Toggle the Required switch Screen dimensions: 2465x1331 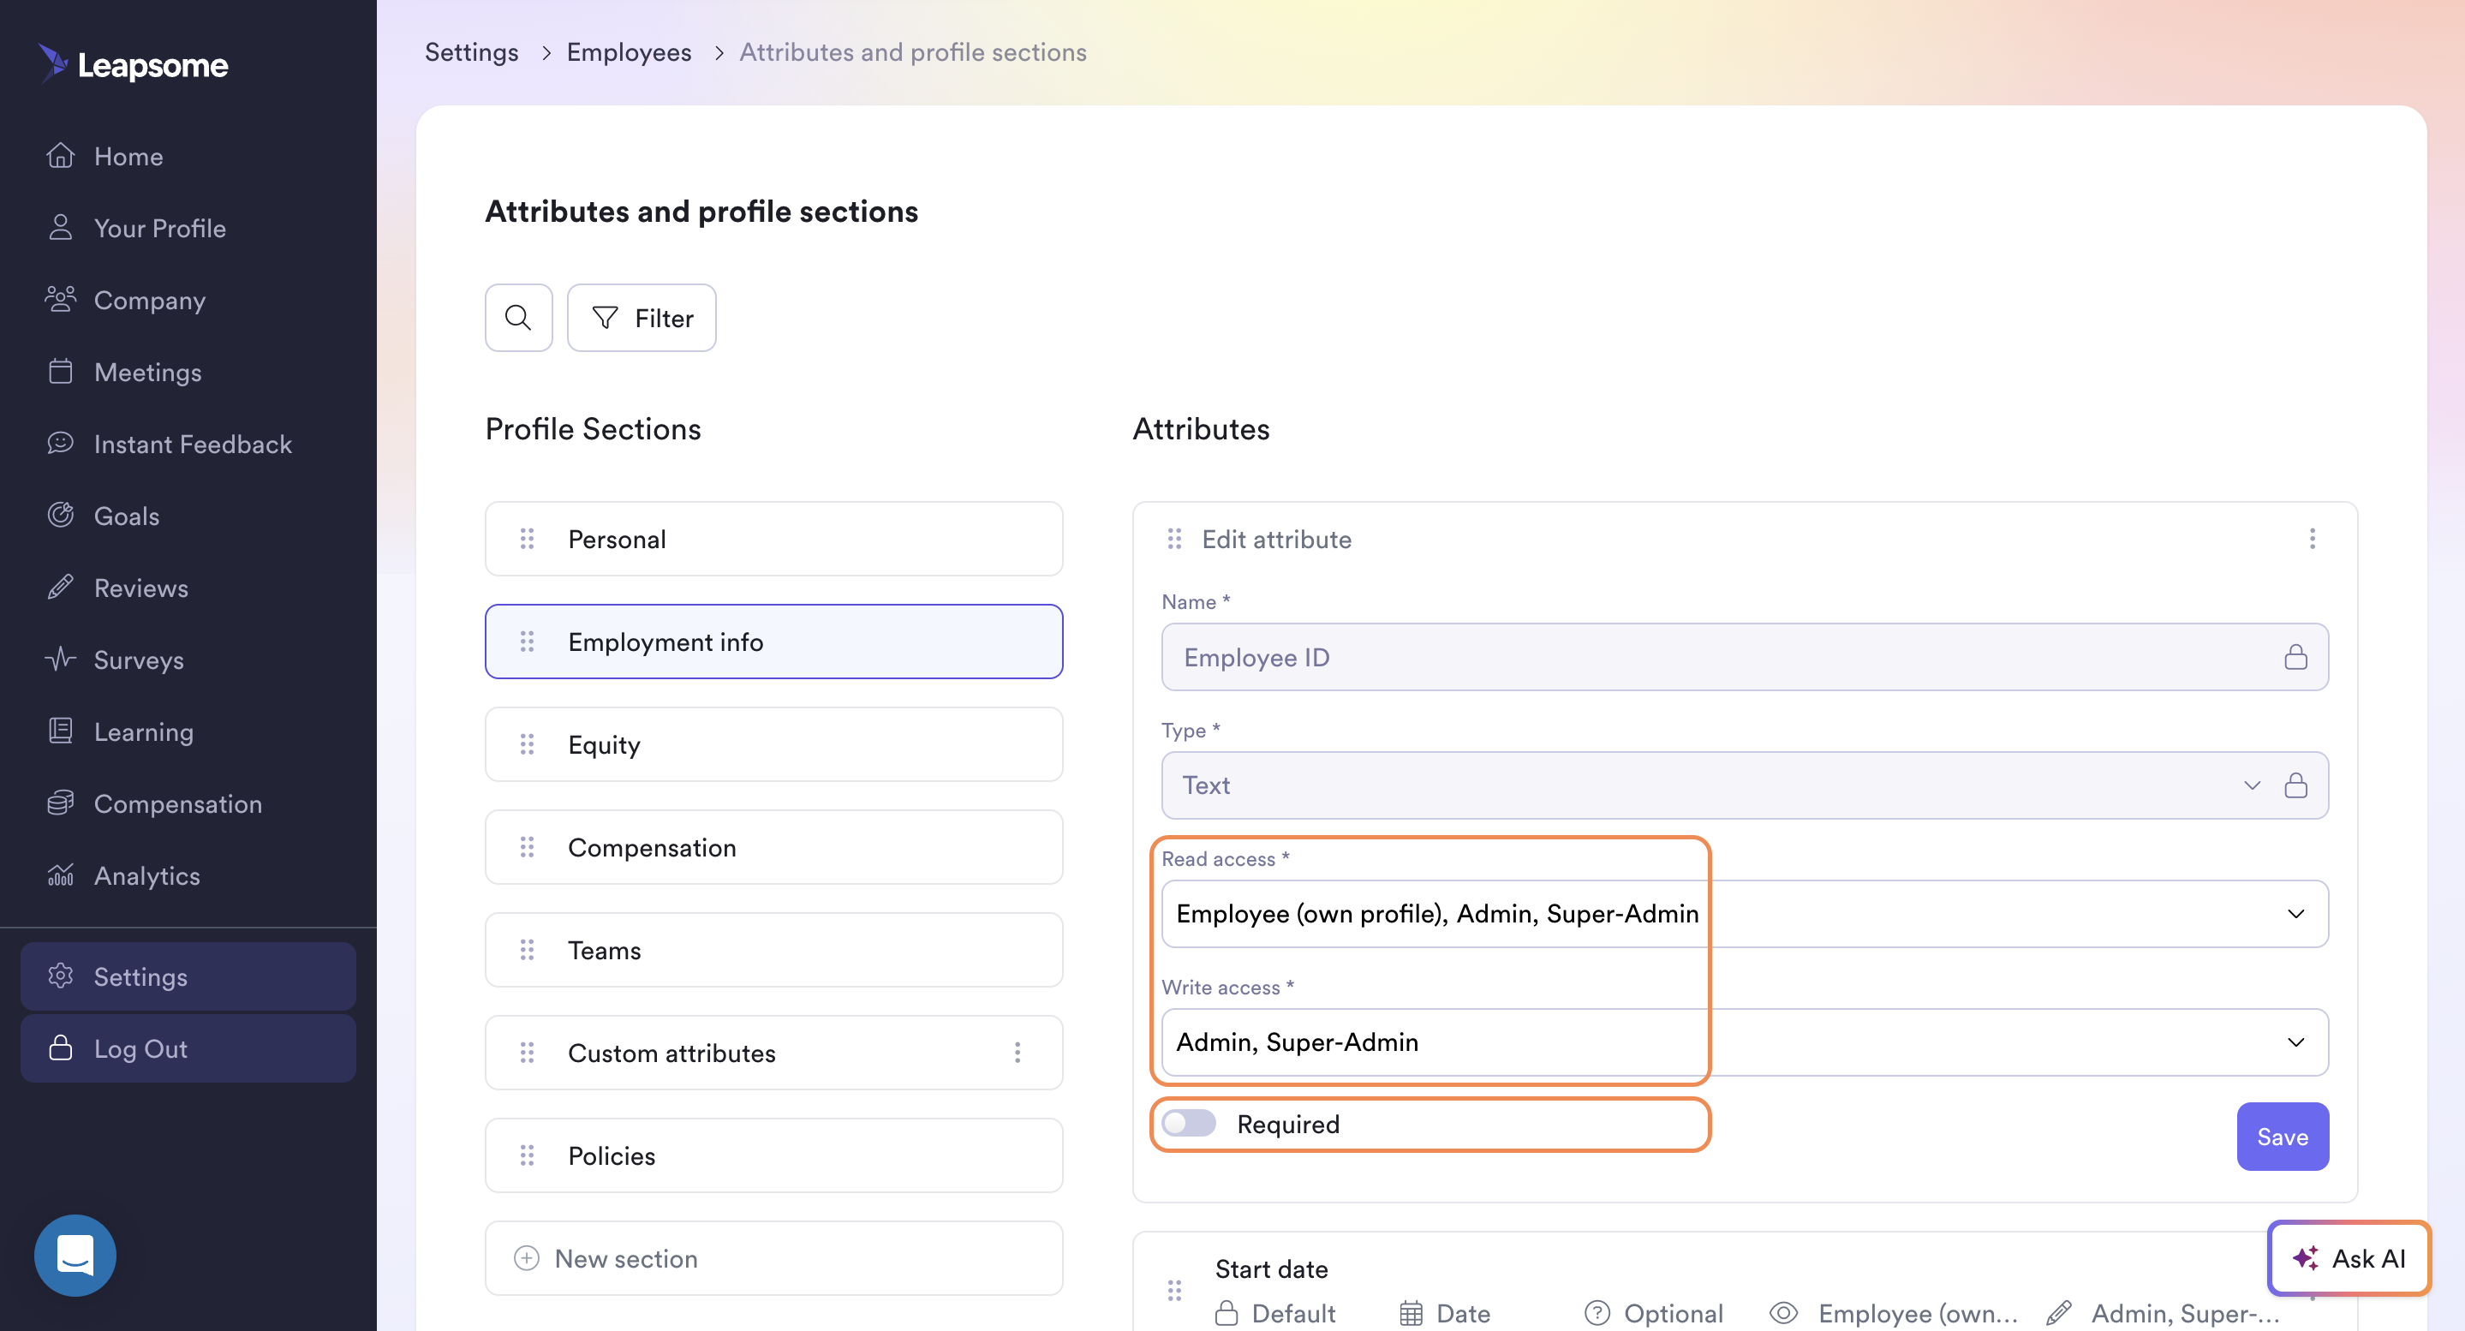coord(1189,1124)
